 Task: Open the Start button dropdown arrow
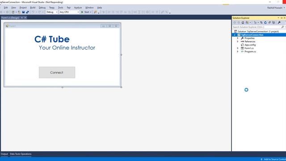point(91,12)
